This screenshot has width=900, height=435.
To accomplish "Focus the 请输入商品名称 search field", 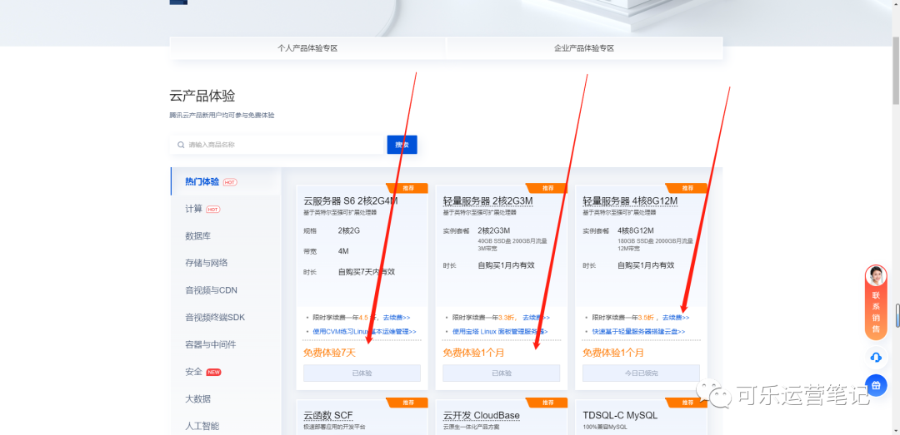I will tap(277, 145).
